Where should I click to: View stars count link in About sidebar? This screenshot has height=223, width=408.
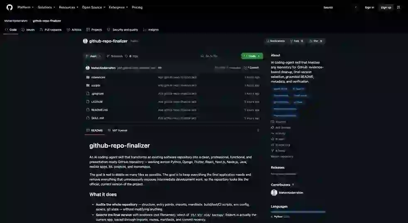coord(278,139)
